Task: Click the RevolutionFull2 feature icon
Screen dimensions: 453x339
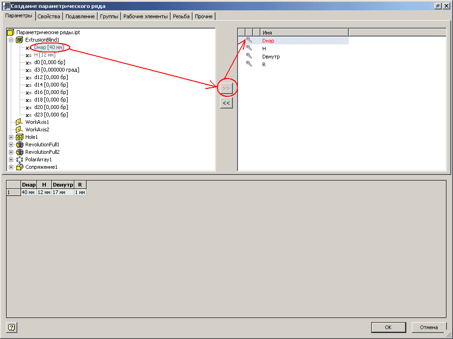Action: 19,152
